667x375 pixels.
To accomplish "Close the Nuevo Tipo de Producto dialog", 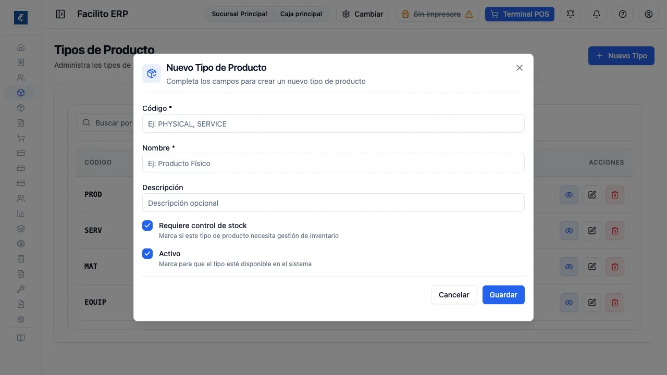I will pyautogui.click(x=519, y=68).
